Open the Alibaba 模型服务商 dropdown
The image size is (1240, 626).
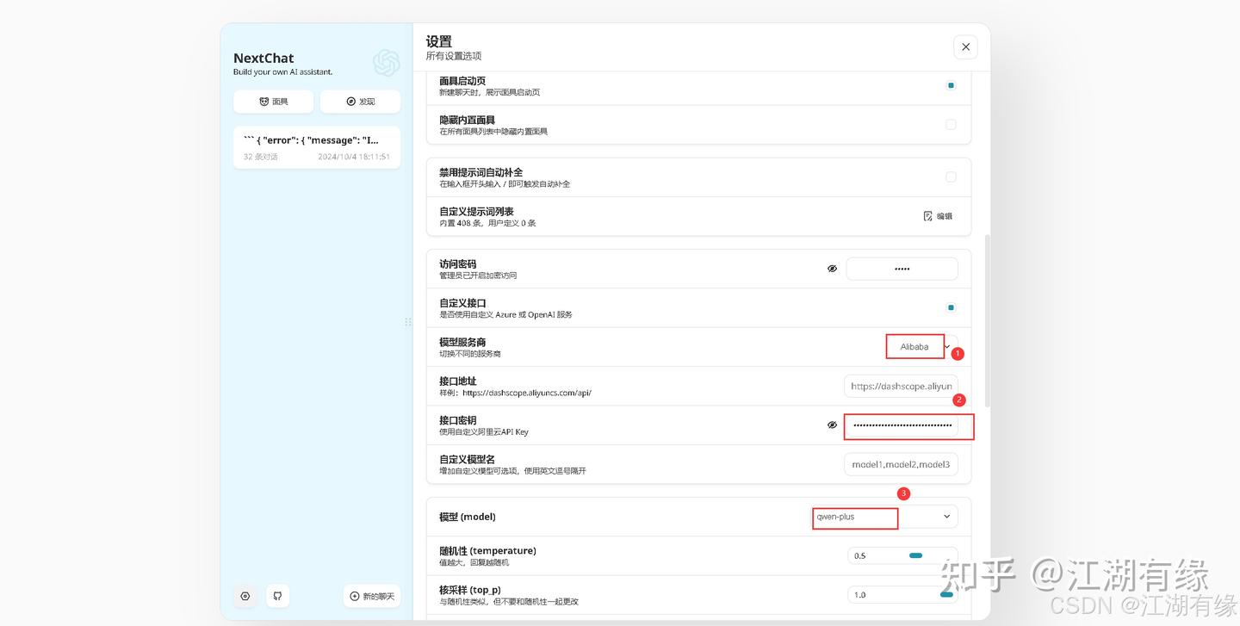914,346
